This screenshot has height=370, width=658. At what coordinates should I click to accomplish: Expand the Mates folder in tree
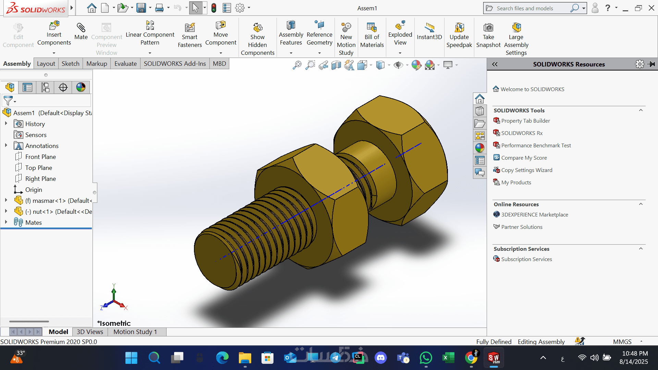click(x=6, y=222)
